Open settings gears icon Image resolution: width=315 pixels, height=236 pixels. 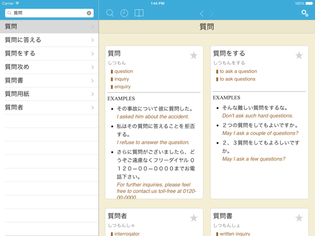coord(305,13)
